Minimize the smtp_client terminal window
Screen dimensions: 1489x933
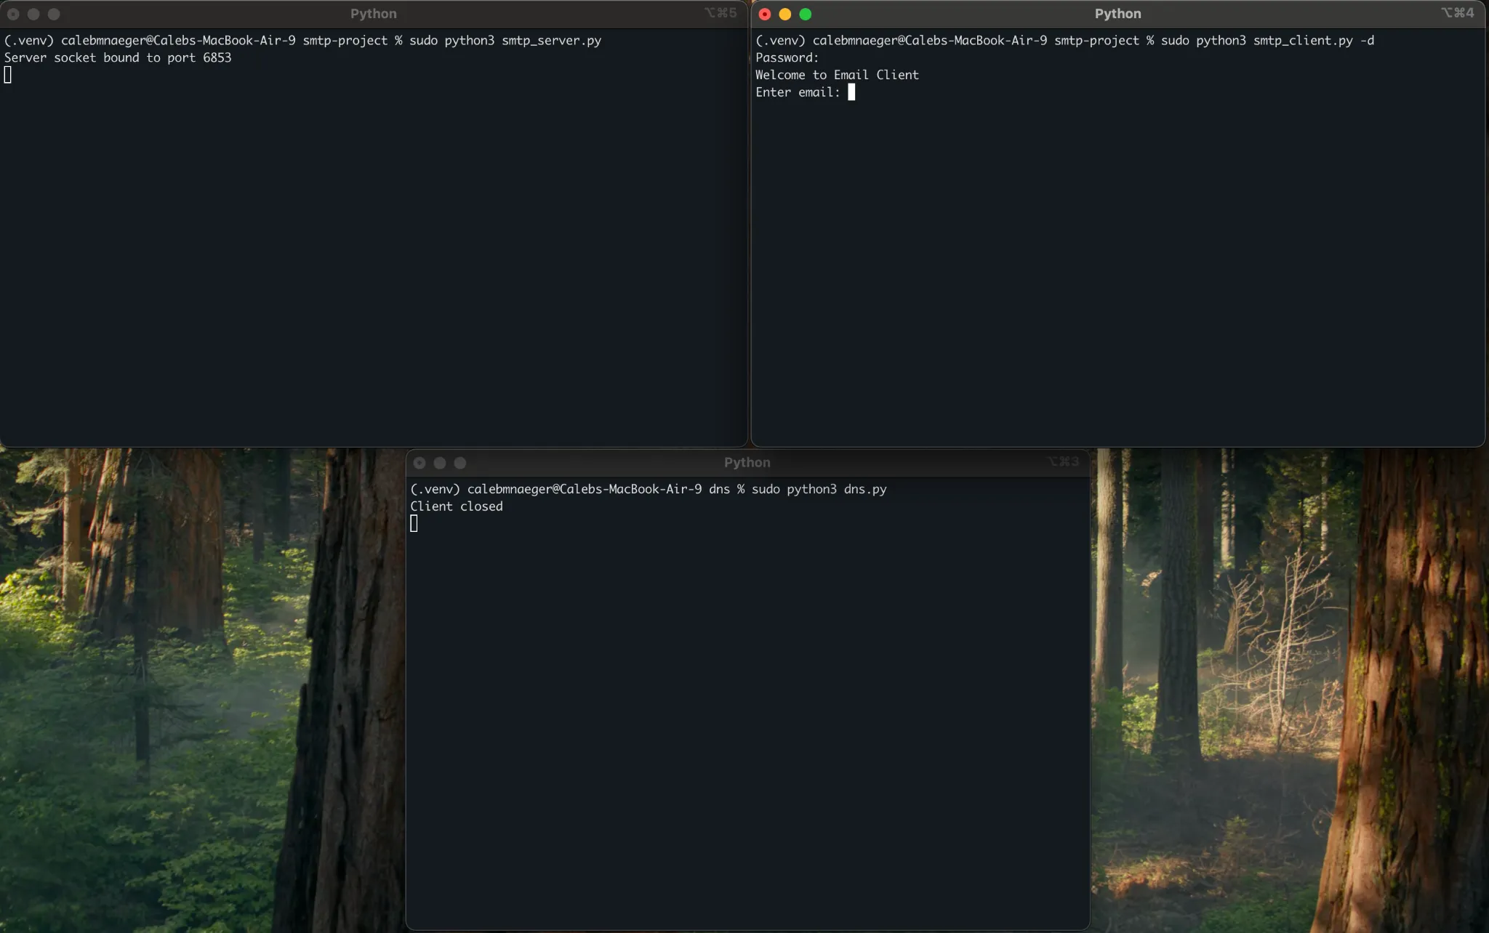785,14
